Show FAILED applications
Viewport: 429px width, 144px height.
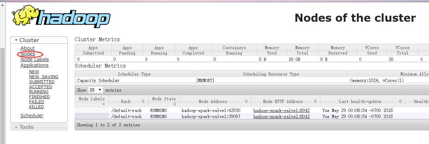[x=37, y=102]
